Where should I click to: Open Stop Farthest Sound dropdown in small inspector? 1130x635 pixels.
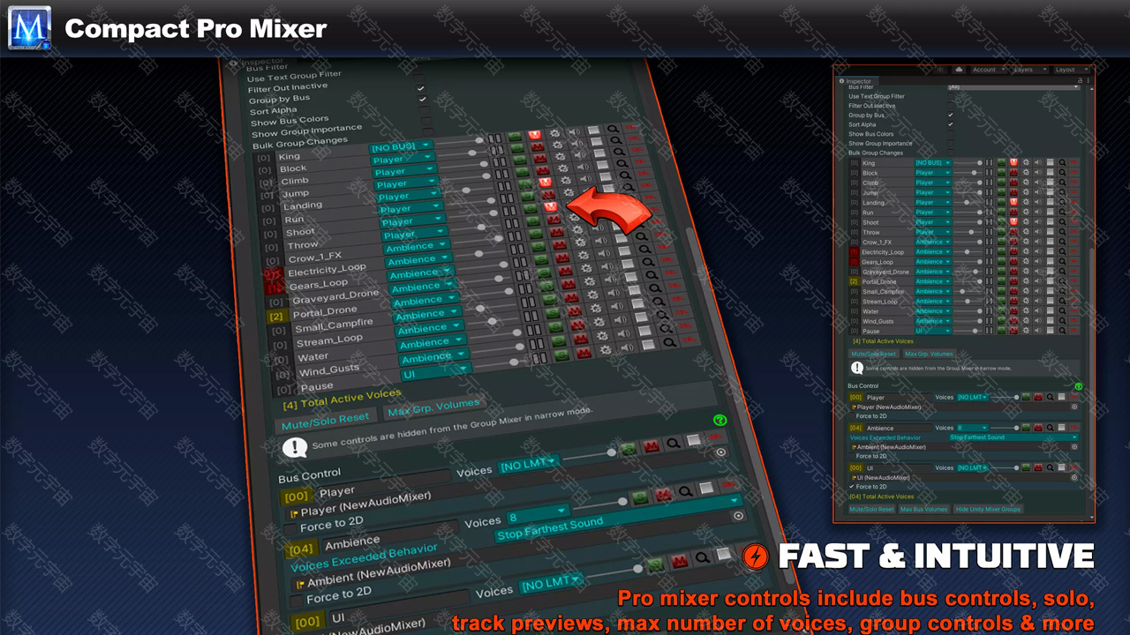pos(1013,437)
